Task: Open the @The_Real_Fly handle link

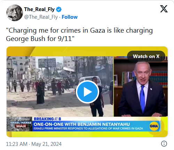Action: coord(41,17)
